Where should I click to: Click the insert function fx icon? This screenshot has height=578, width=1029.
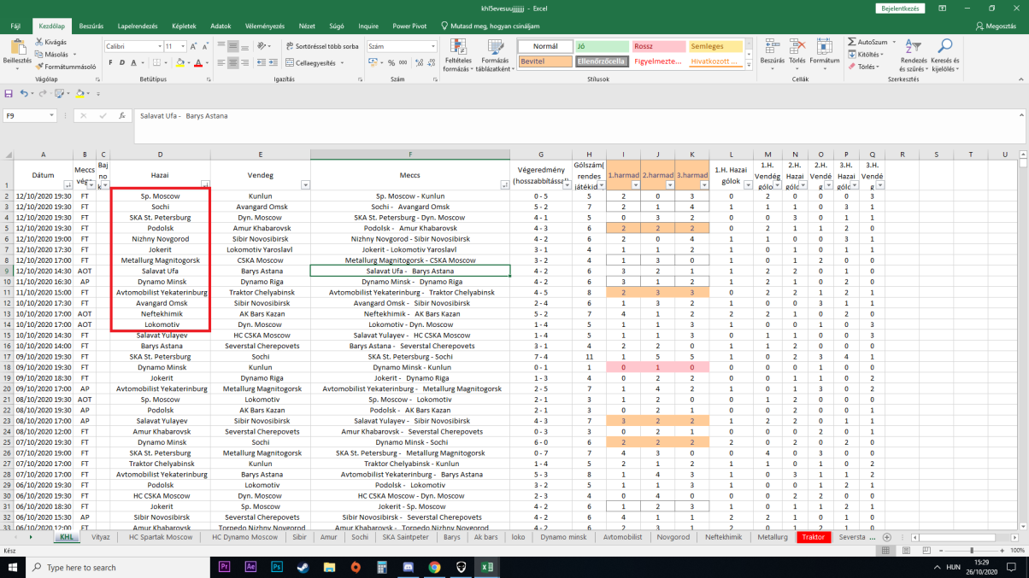pos(121,115)
